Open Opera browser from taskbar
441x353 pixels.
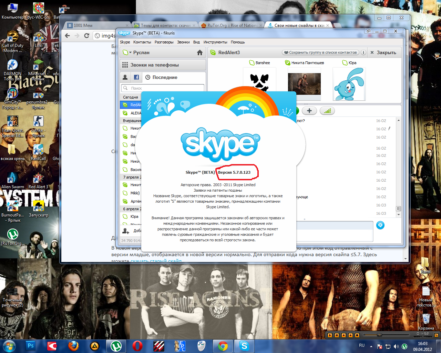pos(137,346)
